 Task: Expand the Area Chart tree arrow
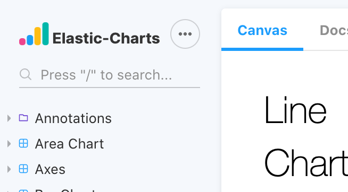pos(9,144)
